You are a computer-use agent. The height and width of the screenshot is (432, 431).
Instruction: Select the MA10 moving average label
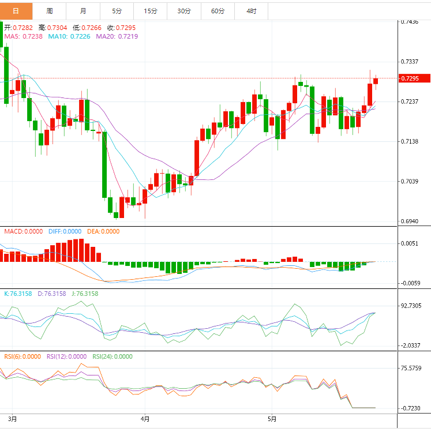(x=69, y=36)
